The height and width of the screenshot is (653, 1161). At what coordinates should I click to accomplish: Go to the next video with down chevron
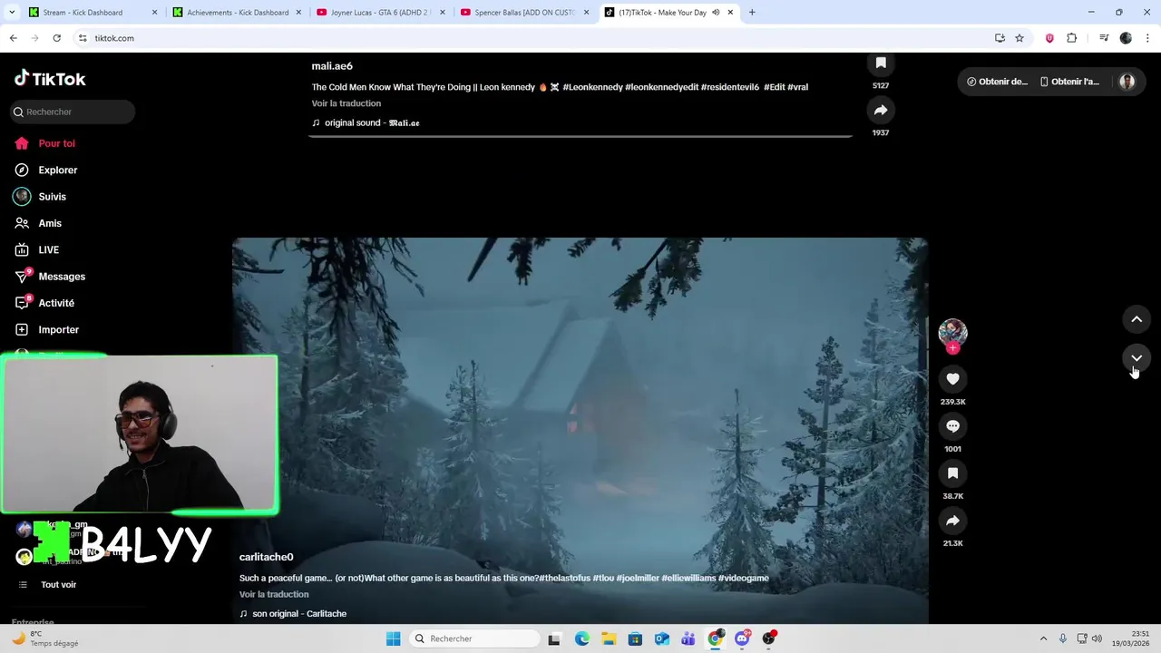point(1137,358)
